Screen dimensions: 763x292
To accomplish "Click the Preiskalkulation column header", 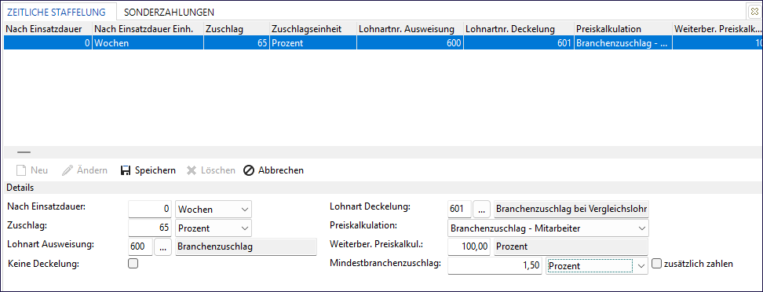I will click(x=623, y=29).
